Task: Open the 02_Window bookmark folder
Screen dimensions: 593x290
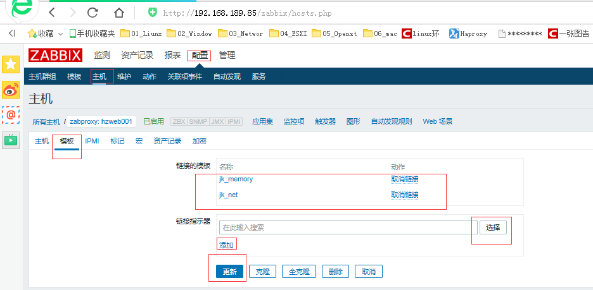Action: [x=189, y=33]
